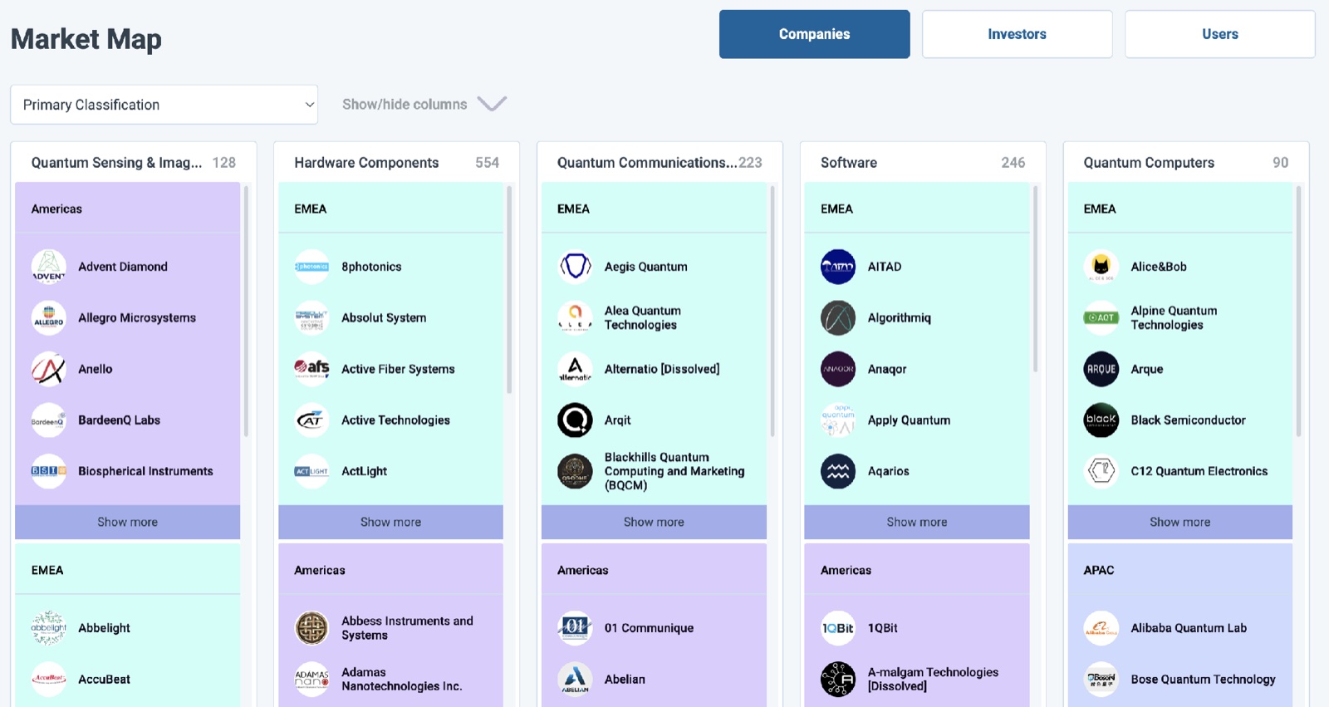Show more EMEA companies in Quantum Computers
The width and height of the screenshot is (1329, 707).
click(x=1180, y=522)
